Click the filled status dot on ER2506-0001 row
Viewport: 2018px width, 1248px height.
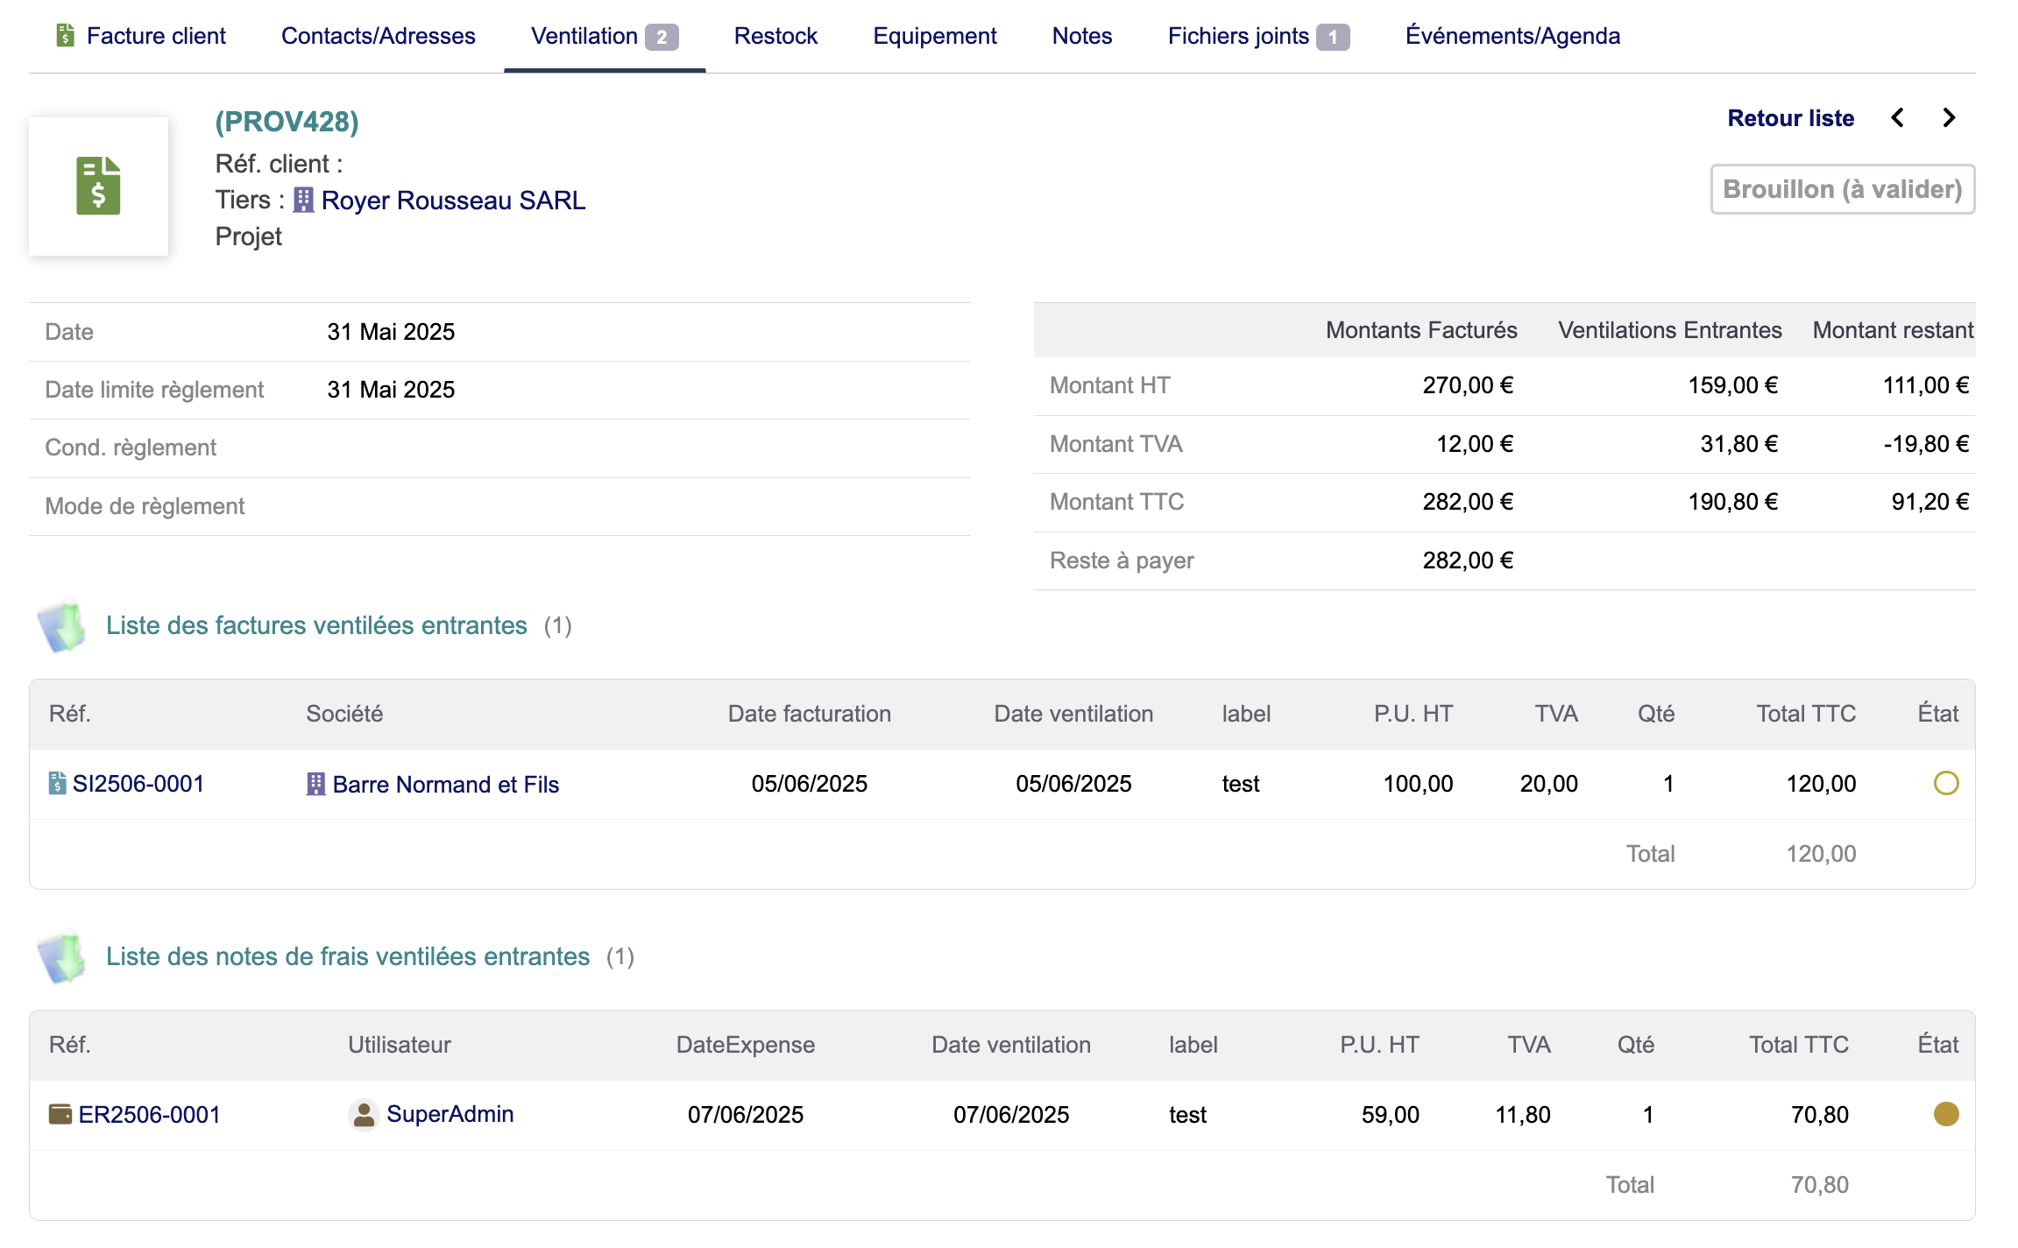(1945, 1114)
